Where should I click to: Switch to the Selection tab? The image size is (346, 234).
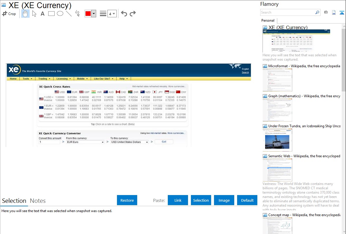14,201
